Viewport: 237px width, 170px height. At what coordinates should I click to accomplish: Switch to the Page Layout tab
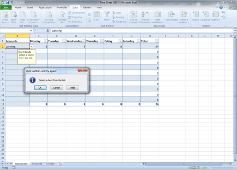(45, 7)
